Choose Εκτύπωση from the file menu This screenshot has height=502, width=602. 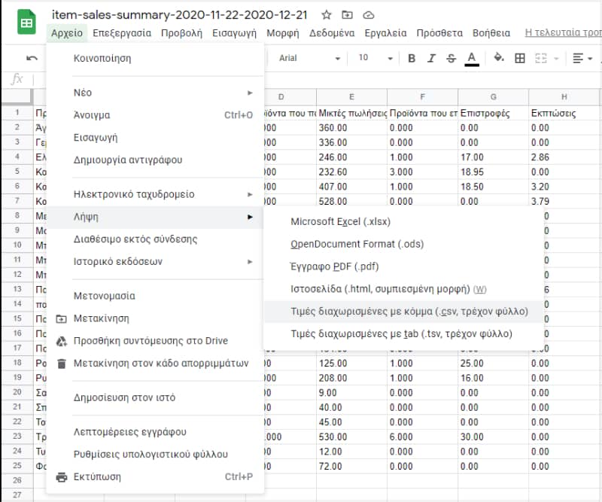click(x=97, y=476)
